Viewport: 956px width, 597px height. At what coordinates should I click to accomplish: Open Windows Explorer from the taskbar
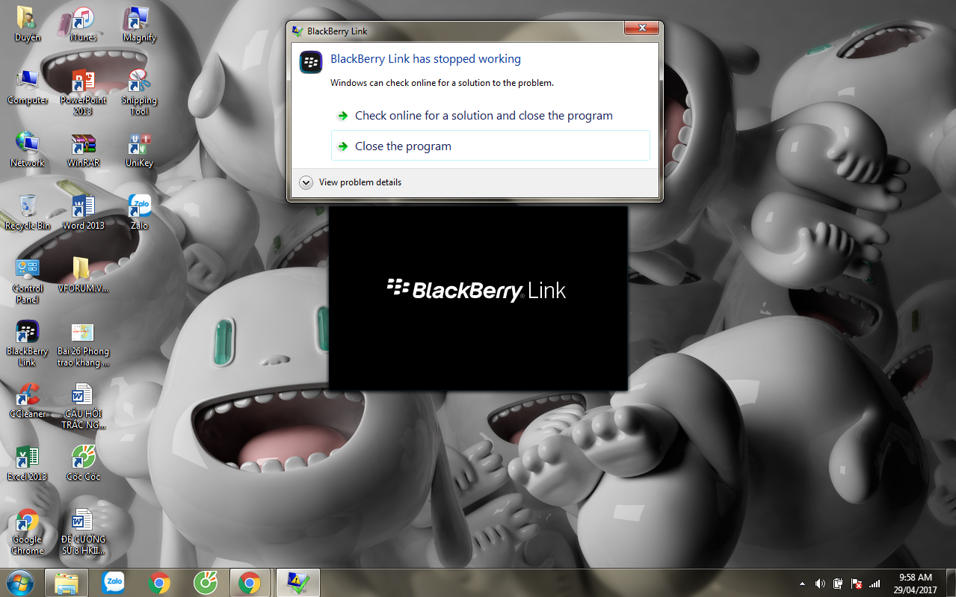pos(67,583)
